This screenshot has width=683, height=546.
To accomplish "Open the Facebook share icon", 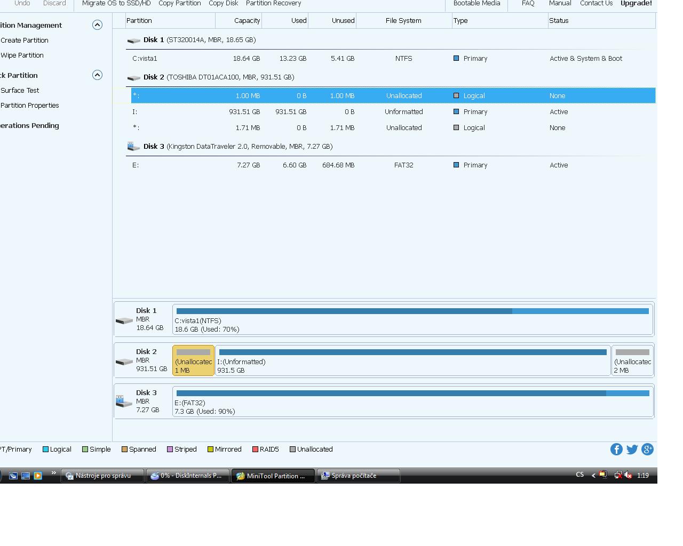I will click(x=616, y=449).
